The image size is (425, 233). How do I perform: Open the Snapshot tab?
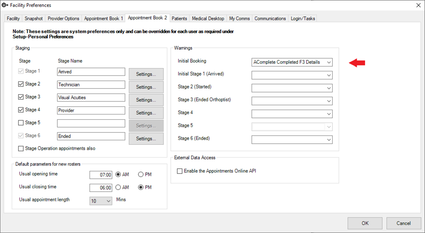(34, 18)
